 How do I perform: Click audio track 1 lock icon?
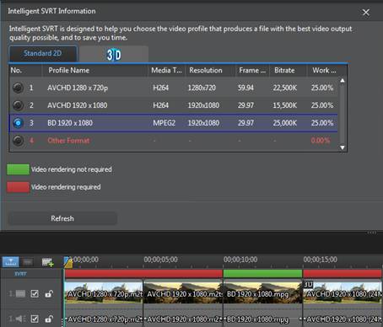(49, 319)
